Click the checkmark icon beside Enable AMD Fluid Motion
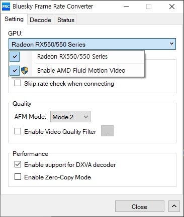Image resolution: width=184 pixels, height=217 pixels. click(x=15, y=71)
